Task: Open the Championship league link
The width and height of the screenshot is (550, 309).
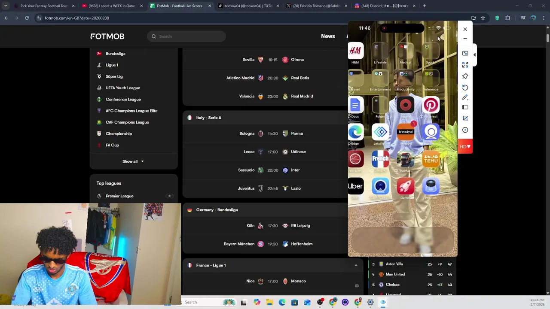Action: 119,134
